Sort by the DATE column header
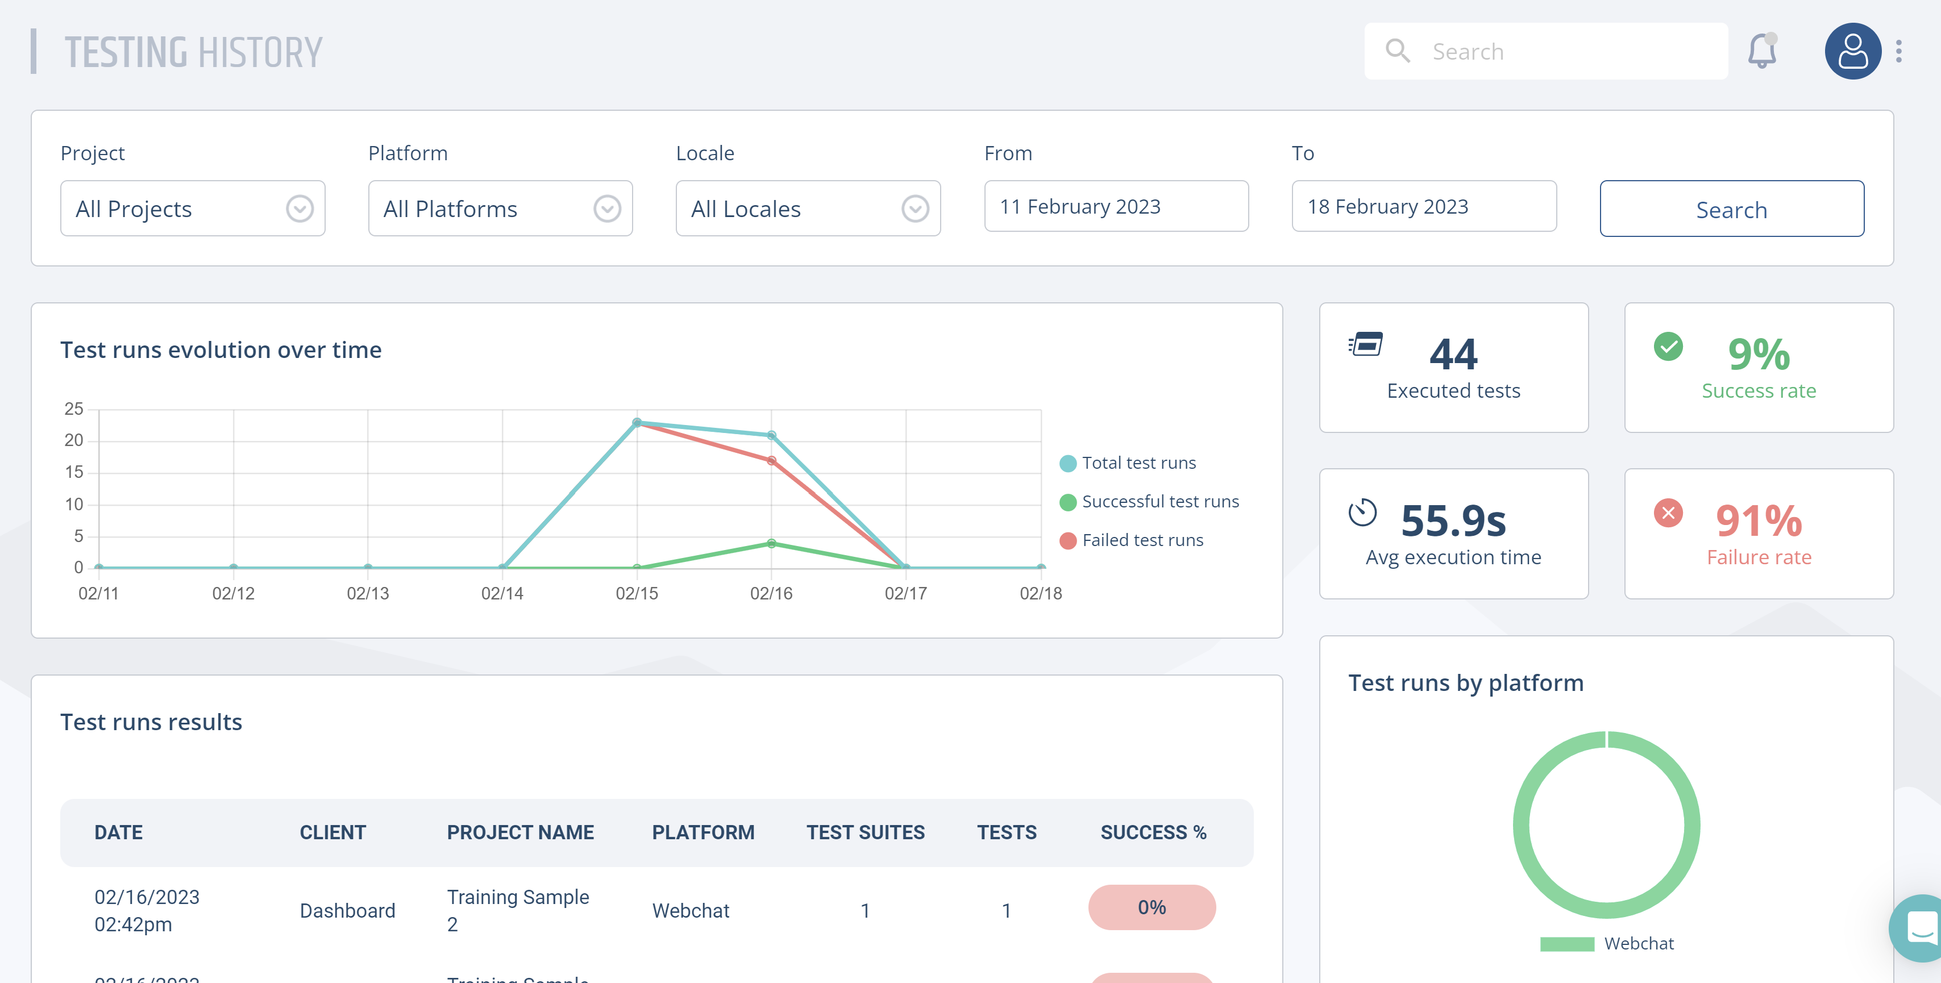 [118, 832]
